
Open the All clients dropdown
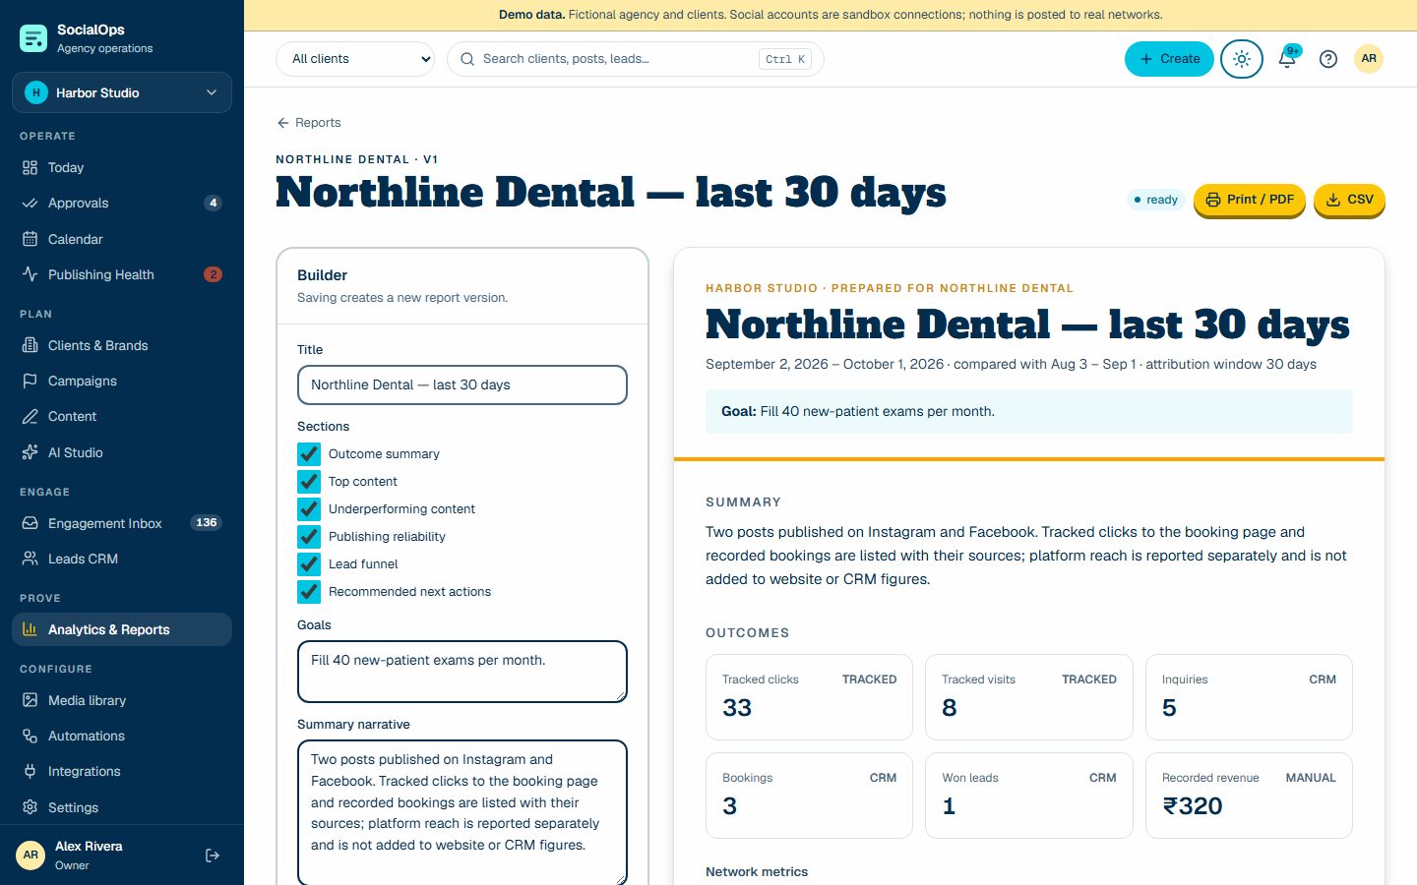pos(355,59)
